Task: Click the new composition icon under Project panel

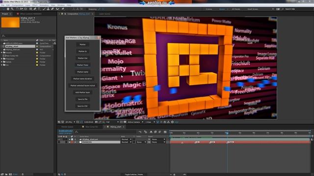Action: pos(10,174)
